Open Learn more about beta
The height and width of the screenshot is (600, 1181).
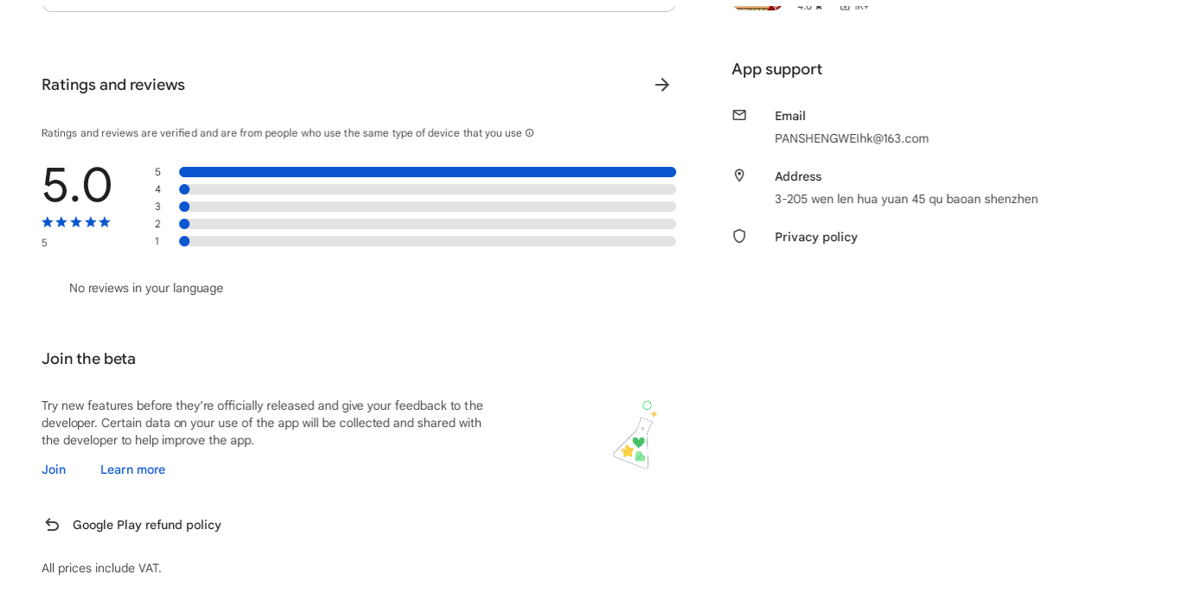(132, 469)
